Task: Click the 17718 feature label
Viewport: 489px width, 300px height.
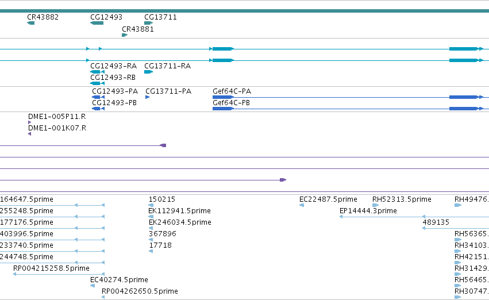Action: point(160,245)
